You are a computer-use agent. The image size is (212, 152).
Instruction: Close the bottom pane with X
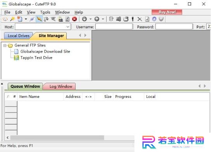[2, 84]
